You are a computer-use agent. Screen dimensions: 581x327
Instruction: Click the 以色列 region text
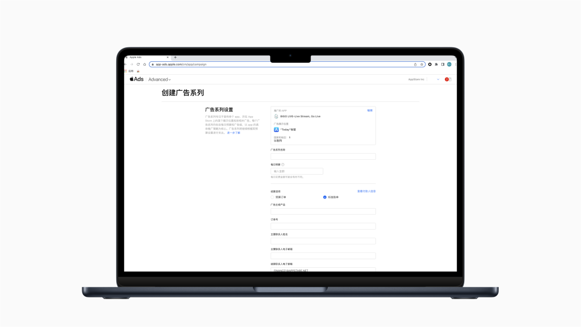278,141
